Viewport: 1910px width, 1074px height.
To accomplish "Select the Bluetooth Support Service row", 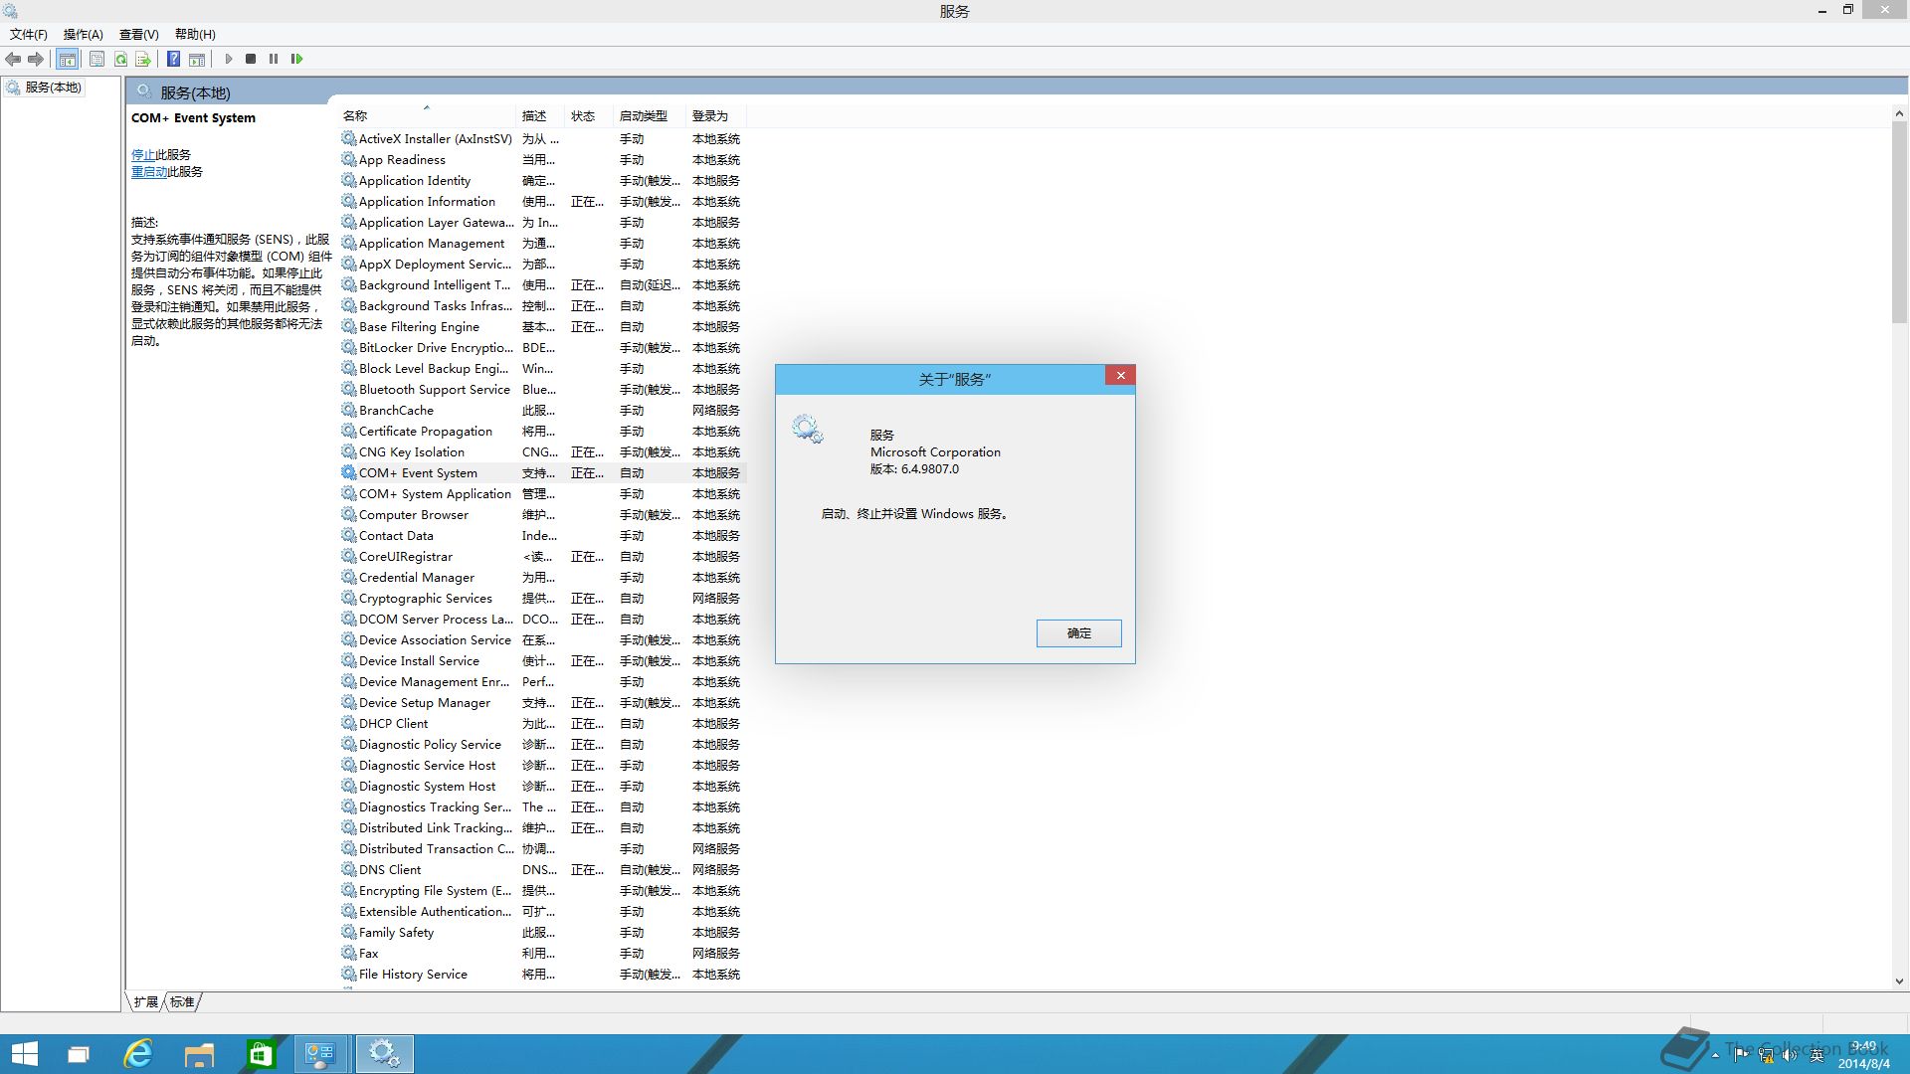I will pos(542,390).
